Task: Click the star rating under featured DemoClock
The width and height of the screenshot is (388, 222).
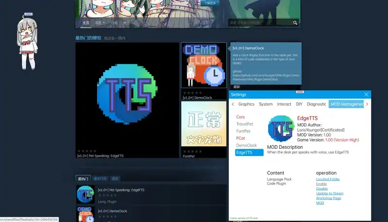Action: 192,93
